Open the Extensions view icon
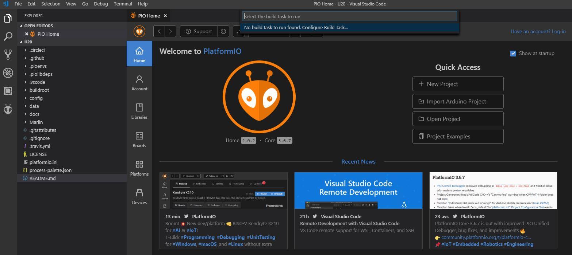This screenshot has width=572, height=255. click(8, 91)
